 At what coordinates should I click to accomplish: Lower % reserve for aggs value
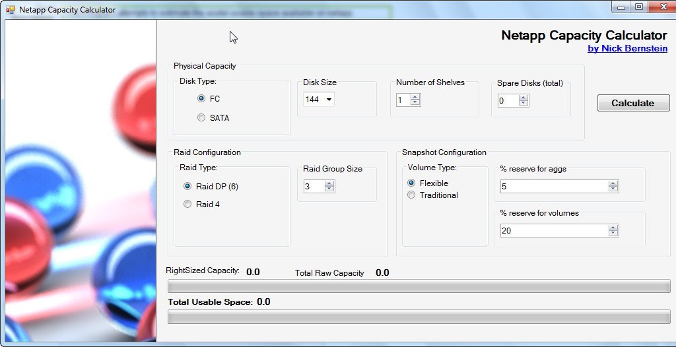click(613, 189)
